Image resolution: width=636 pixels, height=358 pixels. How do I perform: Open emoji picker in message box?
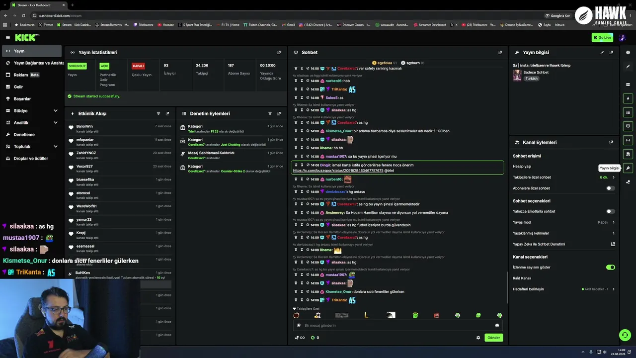497,325
